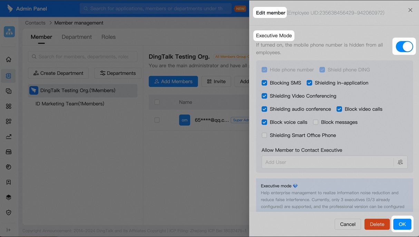Click the DingTalk Testing Org. logo icon
The width and height of the screenshot is (419, 237).
pos(34,90)
